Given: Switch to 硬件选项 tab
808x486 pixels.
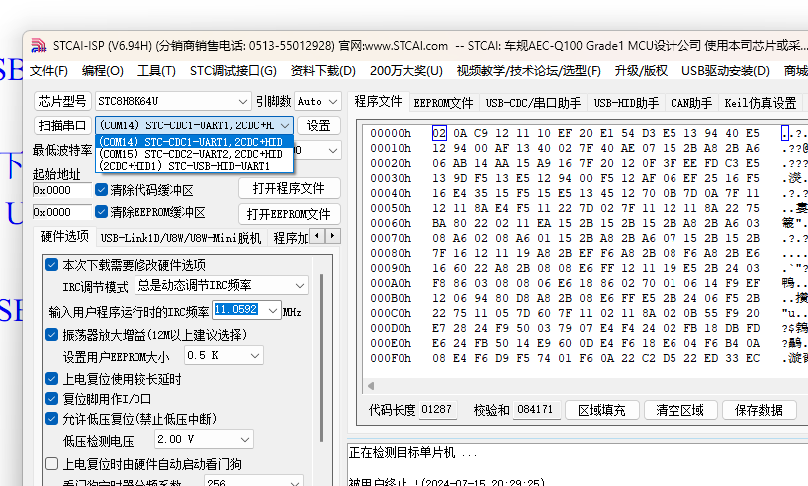Looking at the screenshot, I should pos(65,236).
